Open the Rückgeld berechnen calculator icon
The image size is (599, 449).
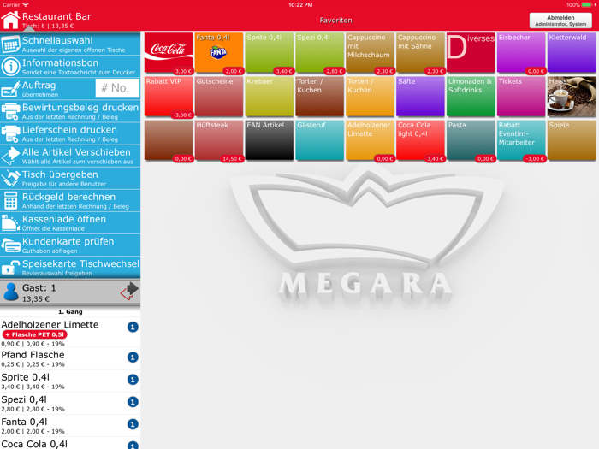tap(10, 201)
